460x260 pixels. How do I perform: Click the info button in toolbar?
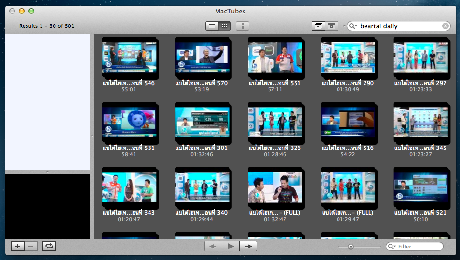[x=243, y=26]
